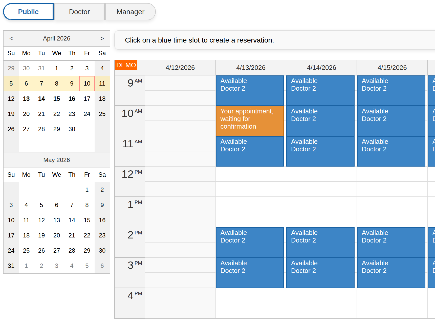Click the 3 PM Doctor 2 slot on 4/13/2026

tap(250, 272)
